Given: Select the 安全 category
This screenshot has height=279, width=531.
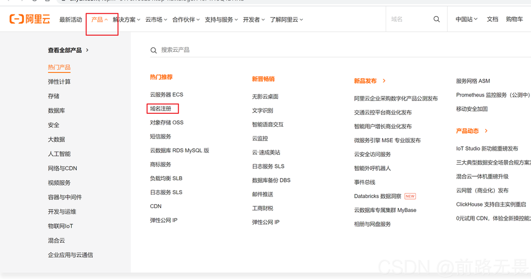Looking at the screenshot, I should 54,125.
